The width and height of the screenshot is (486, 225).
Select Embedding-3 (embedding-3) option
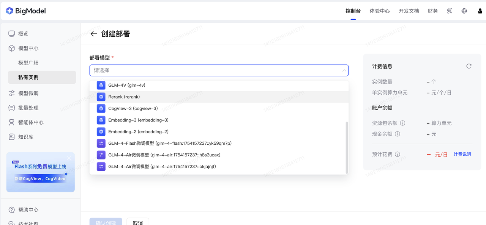click(219, 120)
